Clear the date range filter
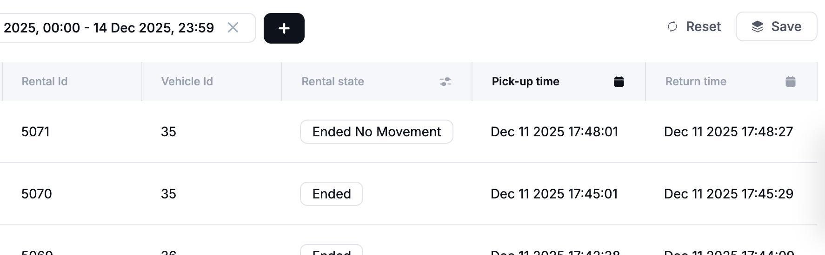Viewport: 825px width, 255px height. coord(233,28)
